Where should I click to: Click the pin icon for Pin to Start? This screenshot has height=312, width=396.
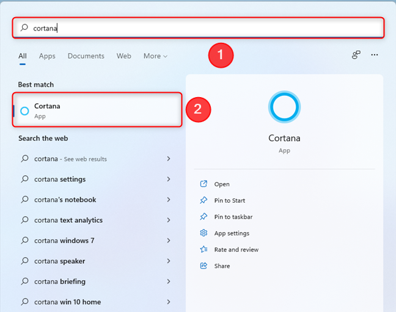coord(204,200)
